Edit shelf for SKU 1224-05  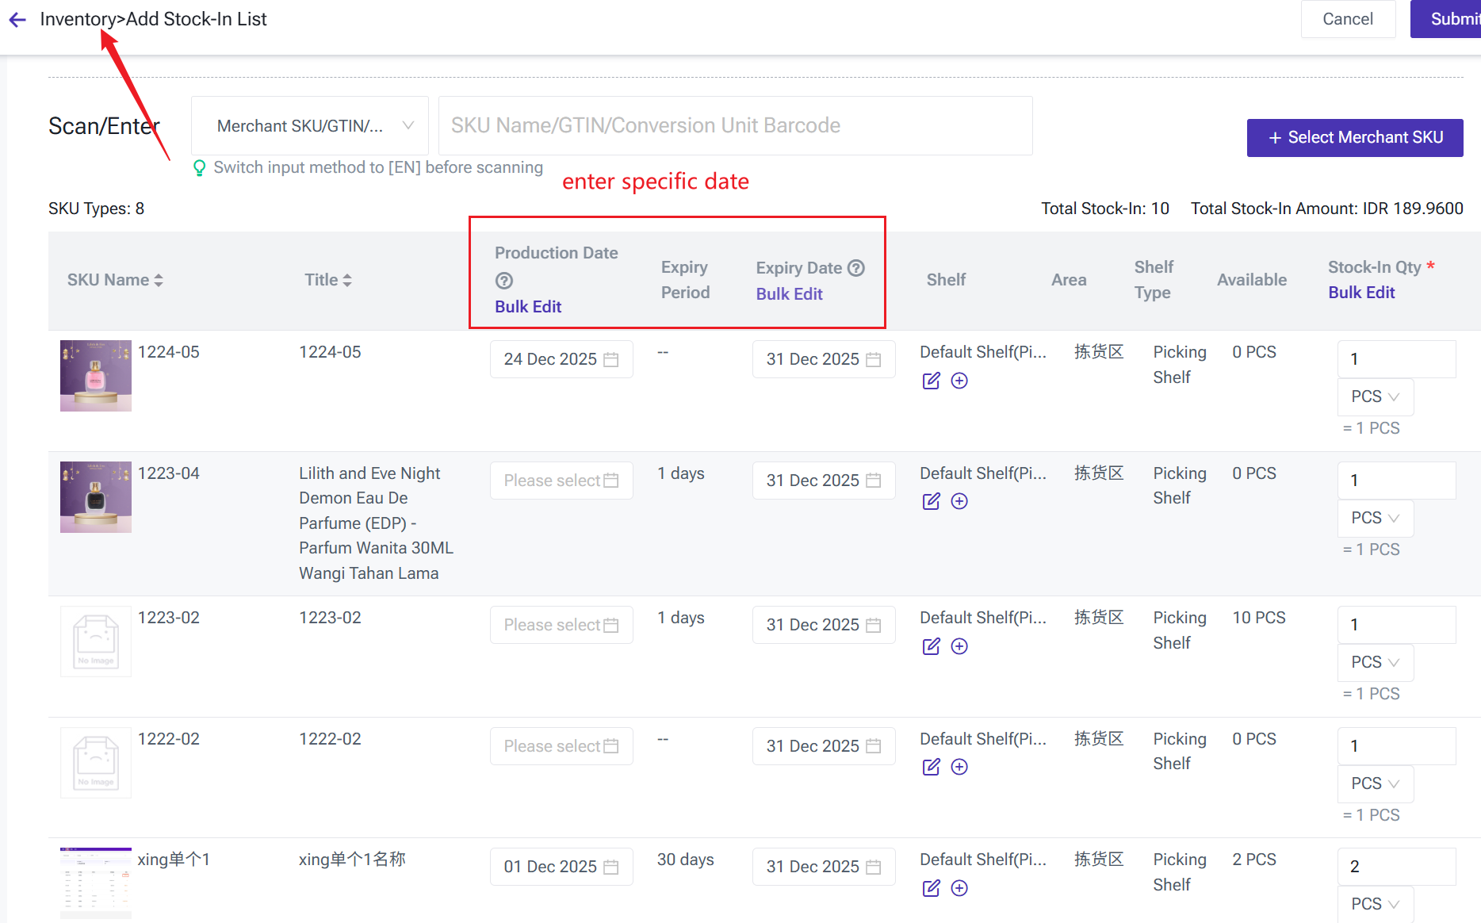click(931, 381)
